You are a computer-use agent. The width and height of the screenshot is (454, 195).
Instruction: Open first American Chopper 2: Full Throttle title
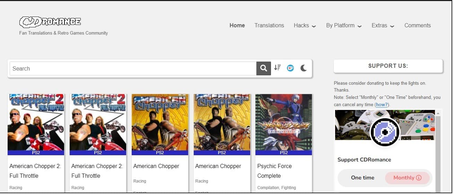(35, 171)
